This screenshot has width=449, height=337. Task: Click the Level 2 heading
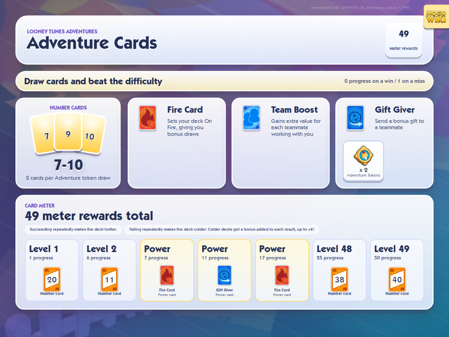point(102,249)
